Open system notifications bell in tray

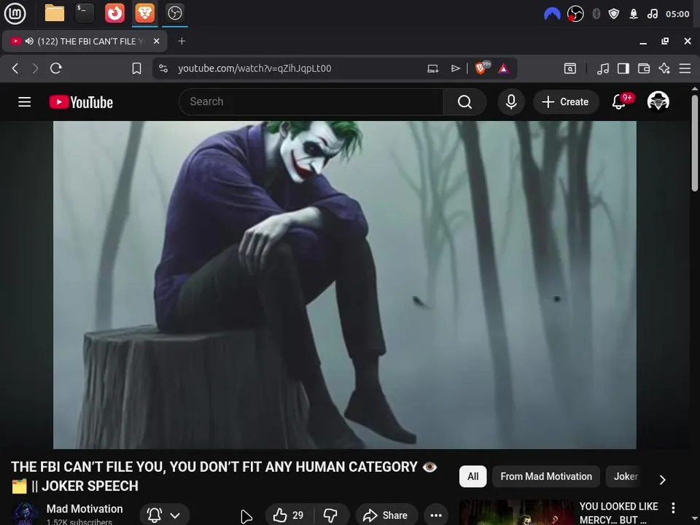[634, 14]
